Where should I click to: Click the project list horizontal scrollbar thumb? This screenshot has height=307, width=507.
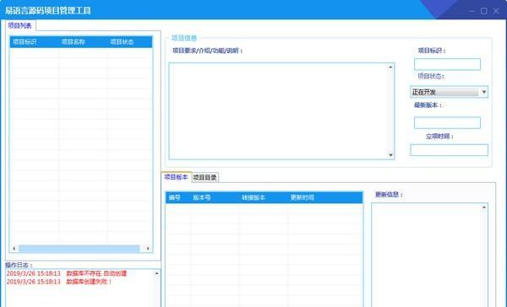coord(79,249)
